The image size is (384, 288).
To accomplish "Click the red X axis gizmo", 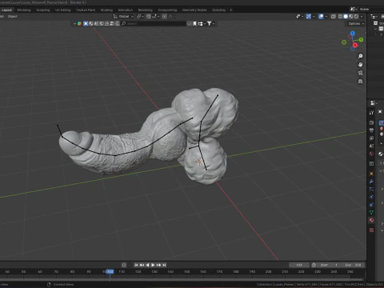I will pyautogui.click(x=355, y=45).
